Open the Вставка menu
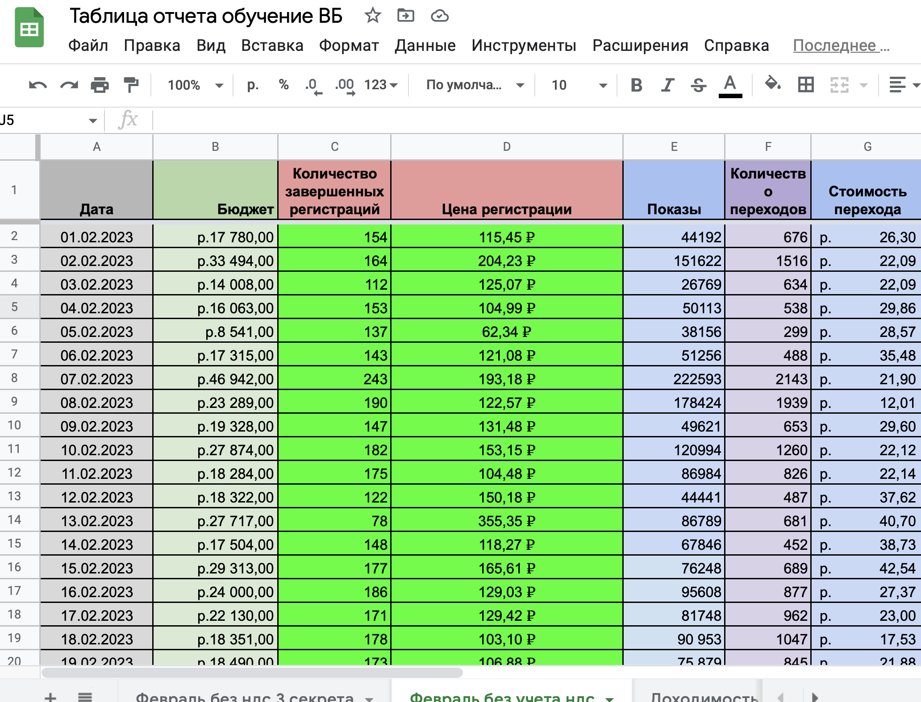Image resolution: width=921 pixels, height=702 pixels. tap(272, 46)
